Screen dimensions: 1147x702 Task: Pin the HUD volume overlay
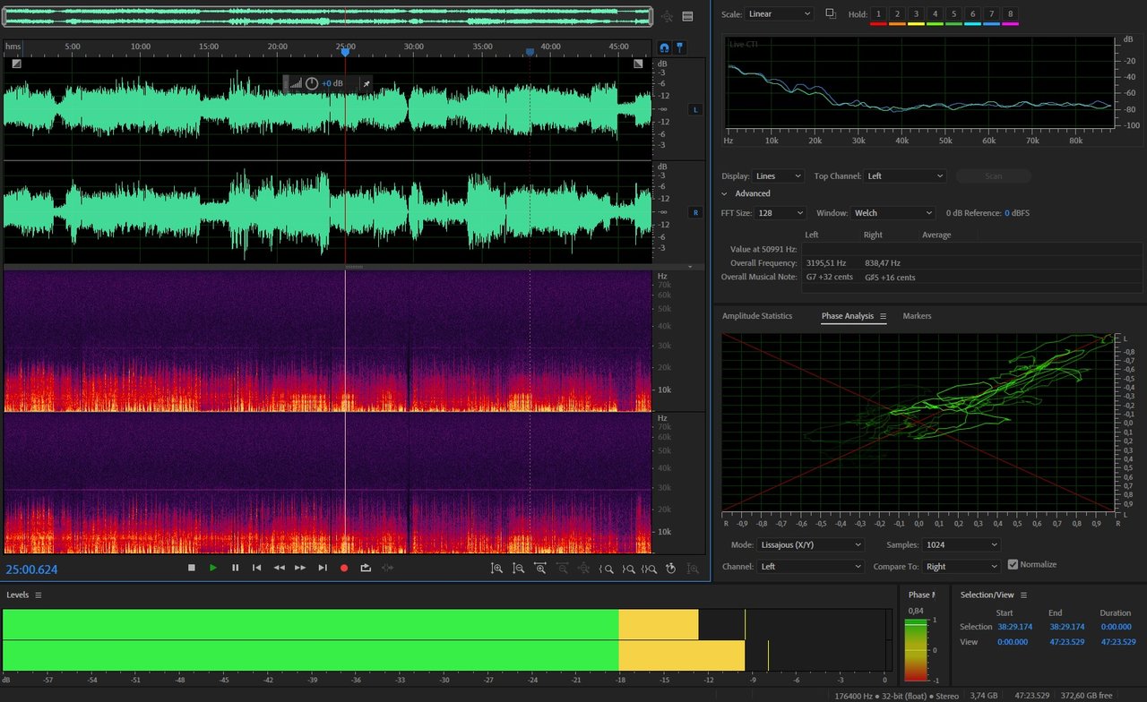[x=366, y=83]
